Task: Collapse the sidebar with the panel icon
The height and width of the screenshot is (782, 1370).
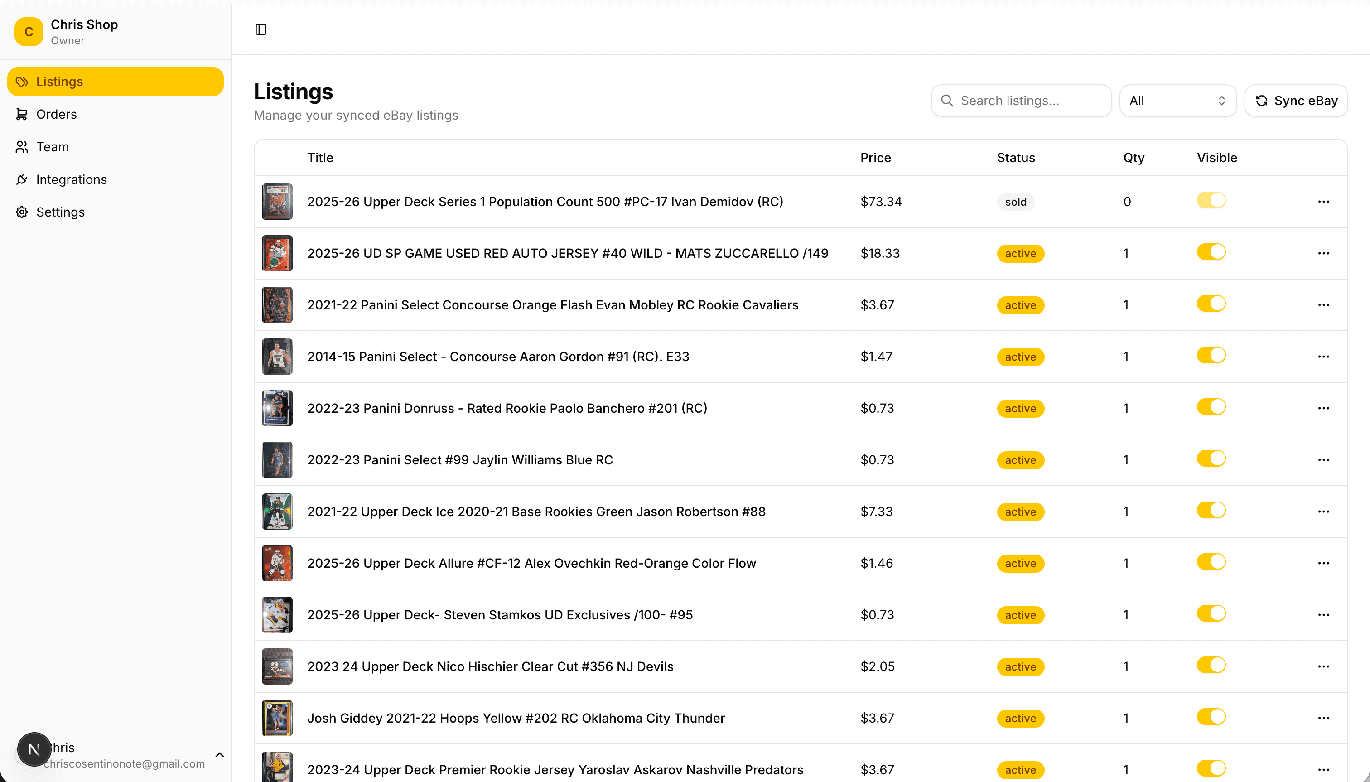Action: point(261,29)
